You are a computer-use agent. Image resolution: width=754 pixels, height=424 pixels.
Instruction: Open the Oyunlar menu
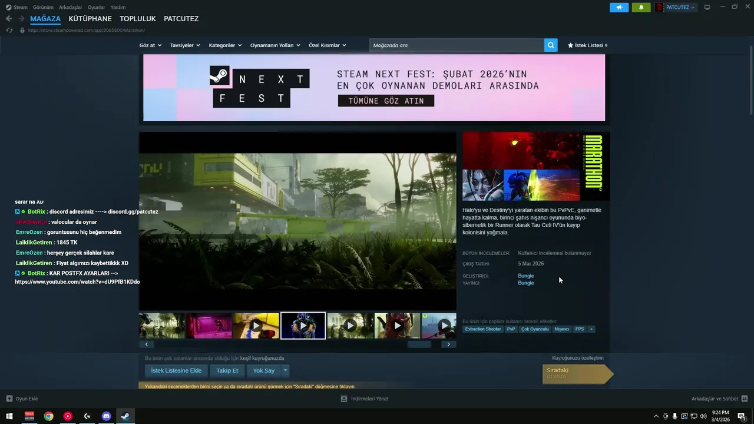click(x=97, y=8)
